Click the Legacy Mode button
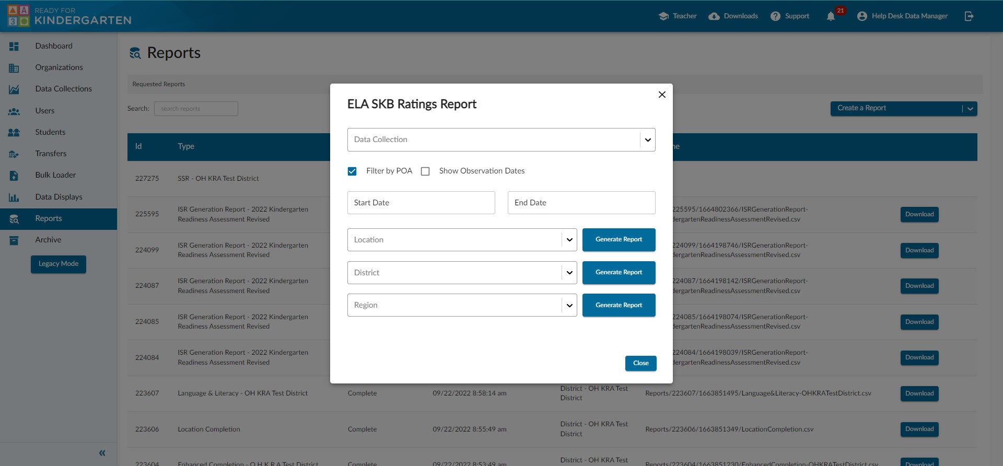 coord(59,264)
